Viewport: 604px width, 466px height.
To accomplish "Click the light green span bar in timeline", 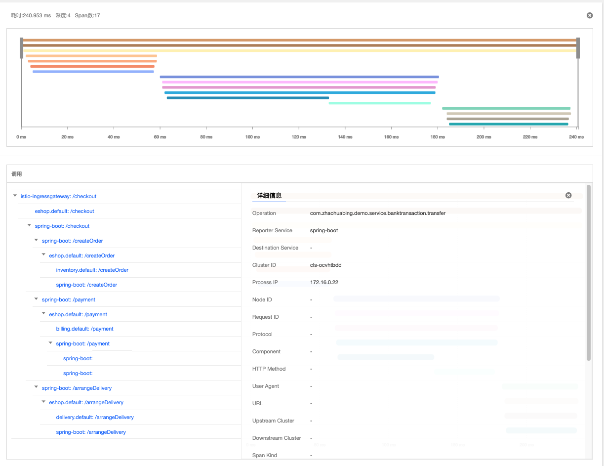I will [x=379, y=103].
